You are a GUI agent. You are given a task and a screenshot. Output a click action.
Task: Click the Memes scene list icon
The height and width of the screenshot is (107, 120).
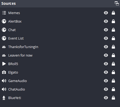pyautogui.click(x=4, y=13)
